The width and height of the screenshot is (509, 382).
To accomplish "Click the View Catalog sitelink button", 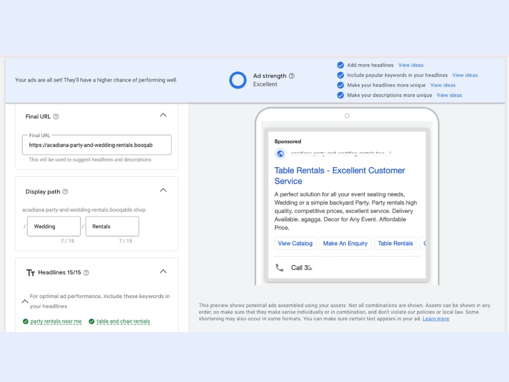I will pos(295,243).
